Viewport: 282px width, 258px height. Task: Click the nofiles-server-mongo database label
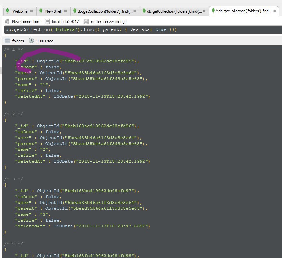[x=109, y=21]
